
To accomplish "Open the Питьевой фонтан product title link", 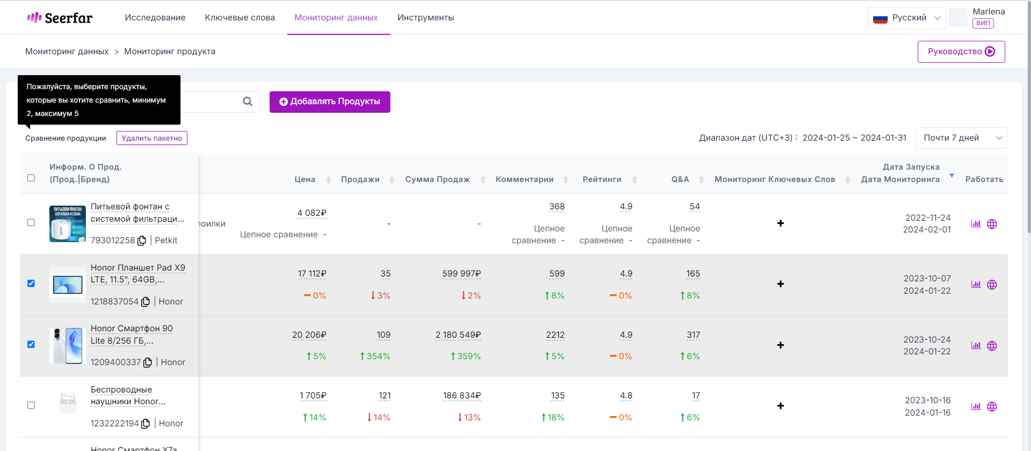I will tap(137, 213).
